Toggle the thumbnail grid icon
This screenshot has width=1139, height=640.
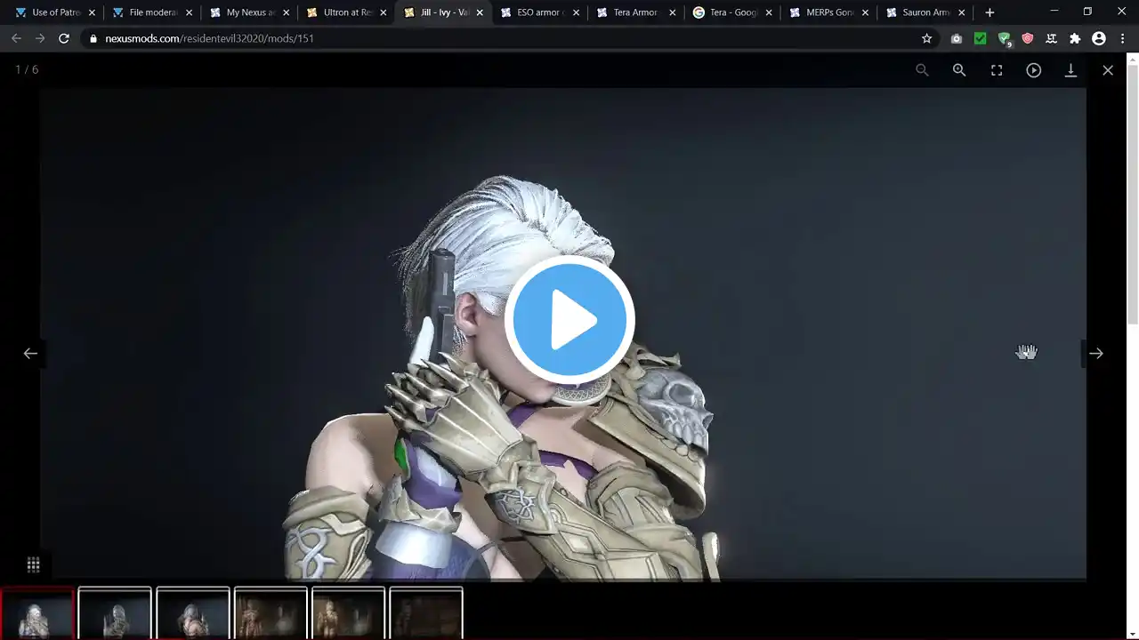point(33,564)
